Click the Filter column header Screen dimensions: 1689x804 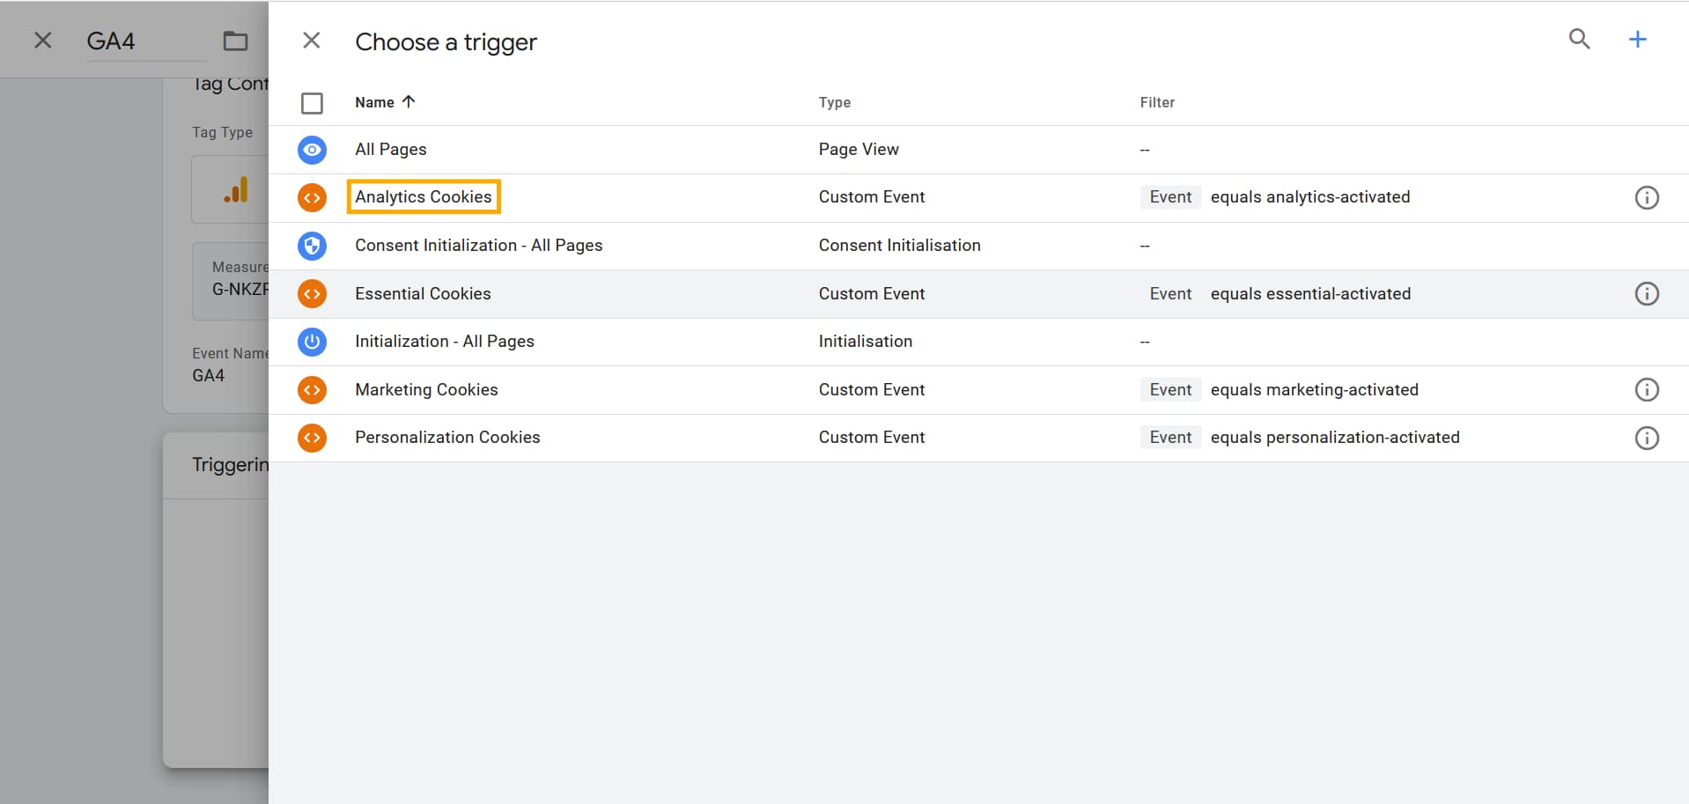(x=1157, y=102)
